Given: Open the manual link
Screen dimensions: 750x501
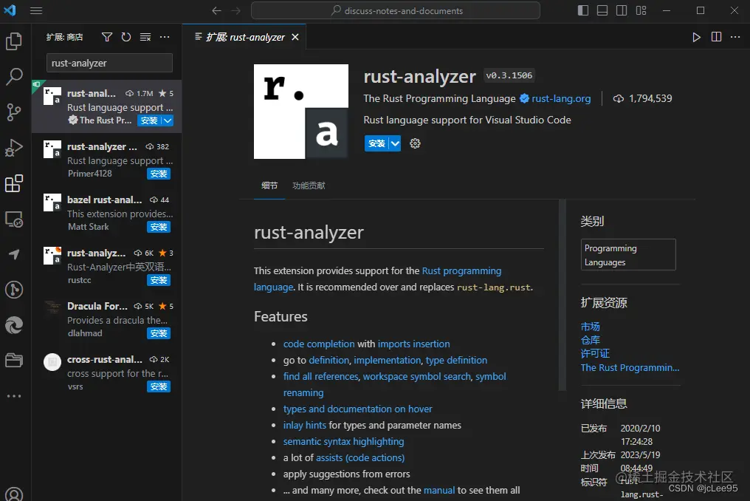Looking at the screenshot, I should point(439,491).
